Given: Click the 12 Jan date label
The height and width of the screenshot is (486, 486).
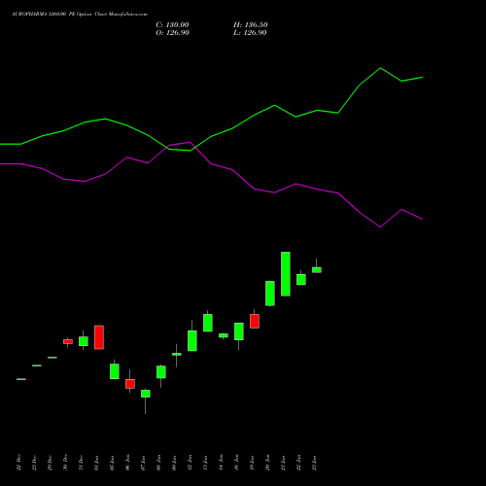Looking at the screenshot, I should 190,463.
